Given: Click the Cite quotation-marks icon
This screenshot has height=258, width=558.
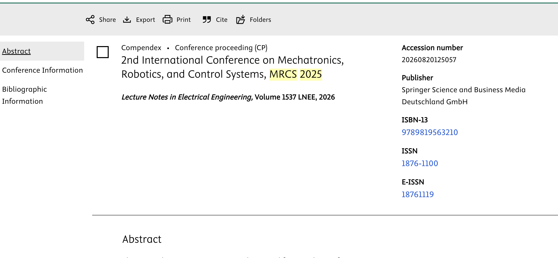Looking at the screenshot, I should pos(207,20).
